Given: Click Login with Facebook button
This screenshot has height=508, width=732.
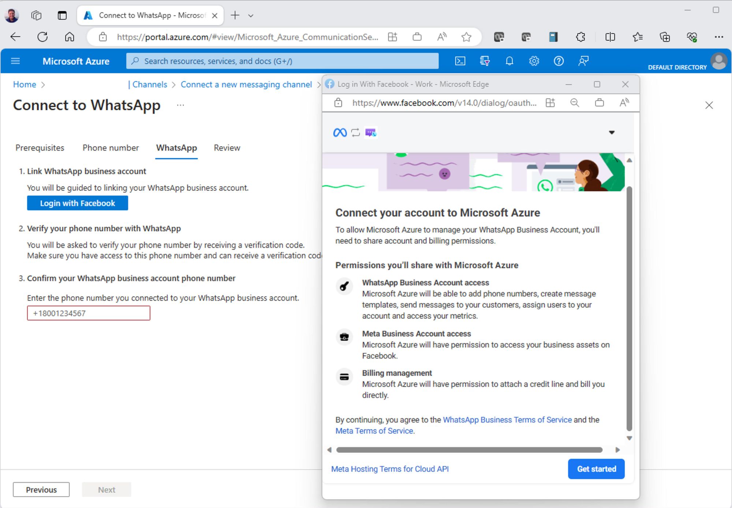Looking at the screenshot, I should click(78, 203).
